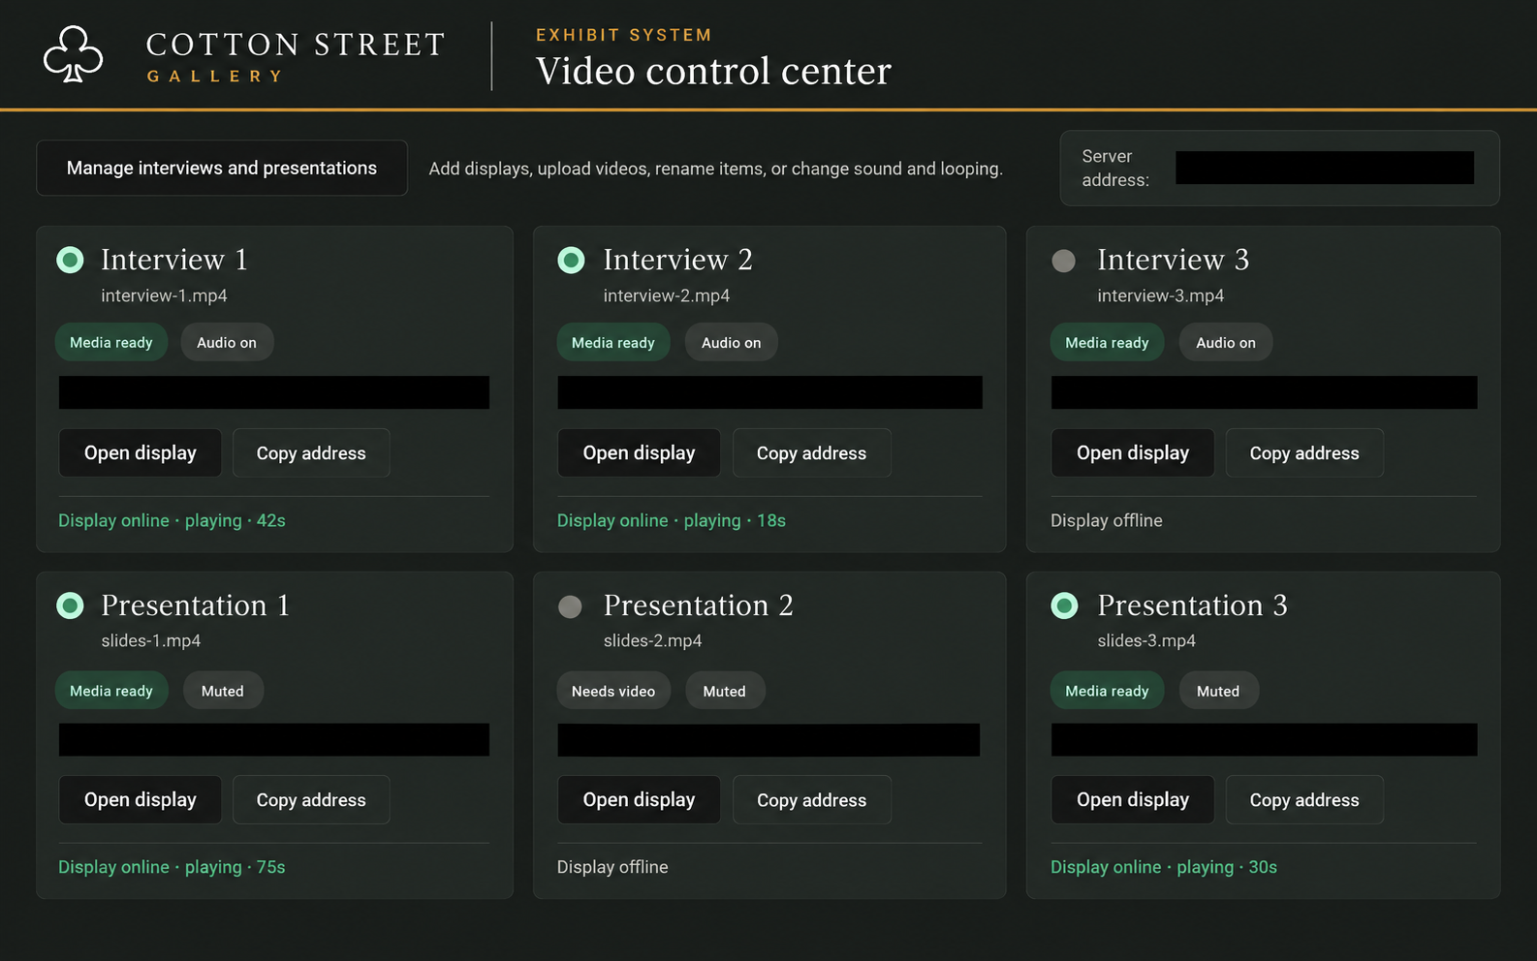Click Presentation 2 Muted badge

click(725, 691)
